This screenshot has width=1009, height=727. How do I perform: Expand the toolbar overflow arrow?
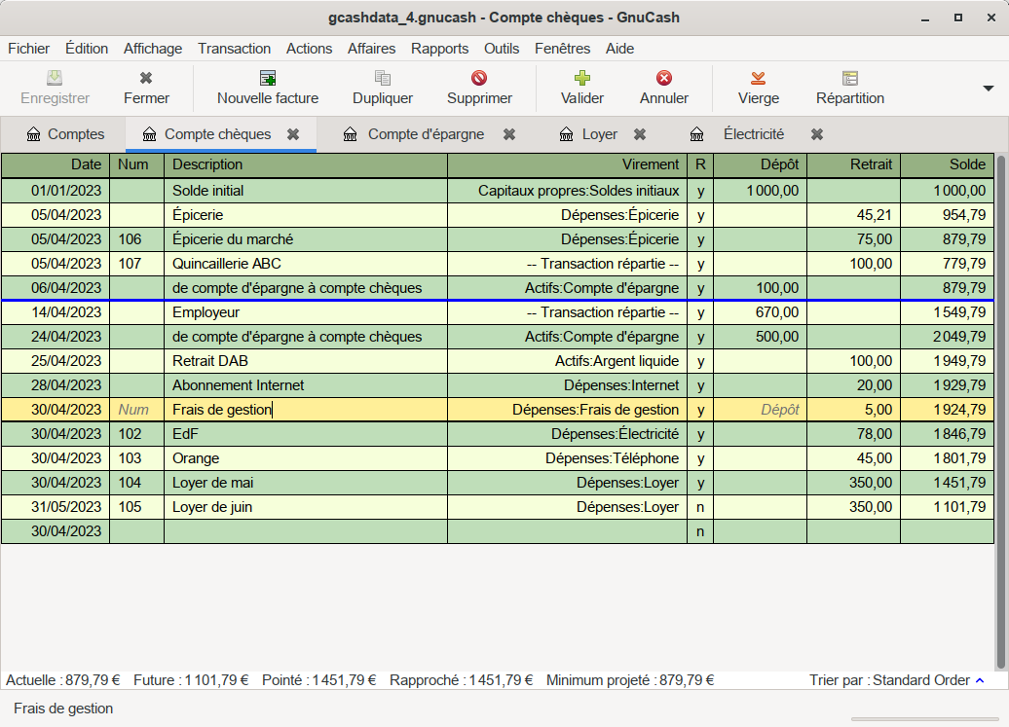tap(988, 88)
